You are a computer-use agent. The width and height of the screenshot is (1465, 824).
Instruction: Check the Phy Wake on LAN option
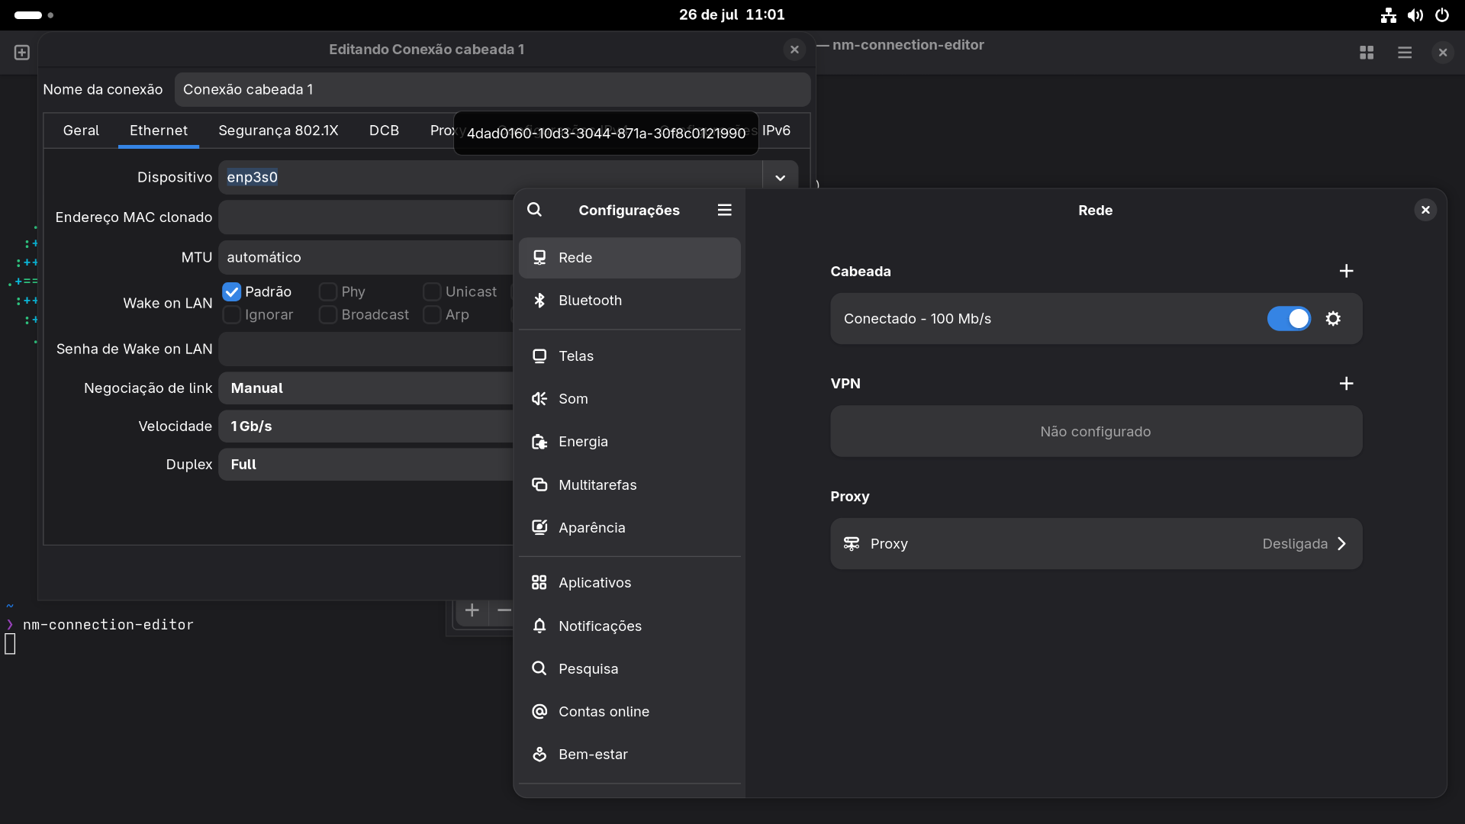pyautogui.click(x=328, y=292)
